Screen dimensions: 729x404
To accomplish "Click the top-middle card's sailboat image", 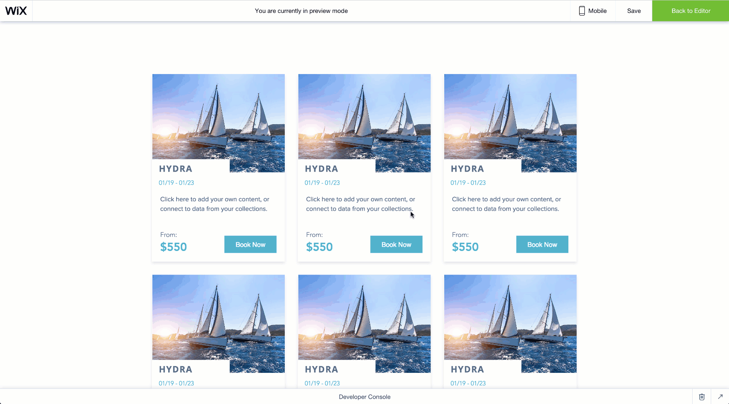I will click(x=364, y=118).
